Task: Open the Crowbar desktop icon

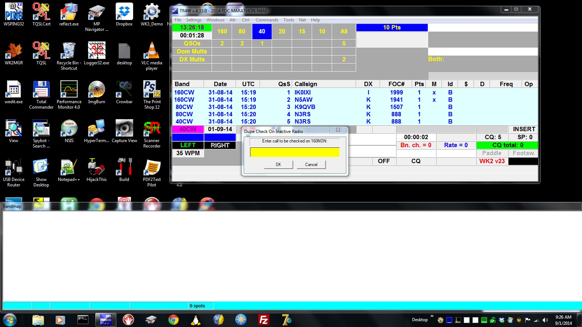Action: pos(124,92)
